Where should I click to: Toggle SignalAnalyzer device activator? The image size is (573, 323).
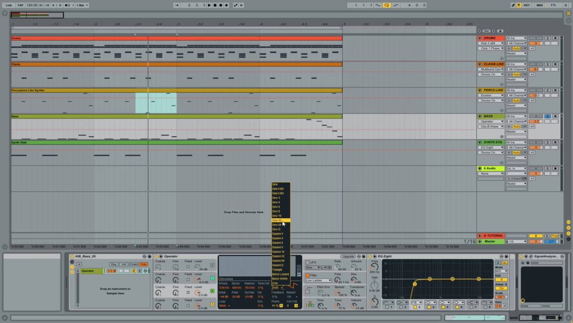[x=521, y=256]
